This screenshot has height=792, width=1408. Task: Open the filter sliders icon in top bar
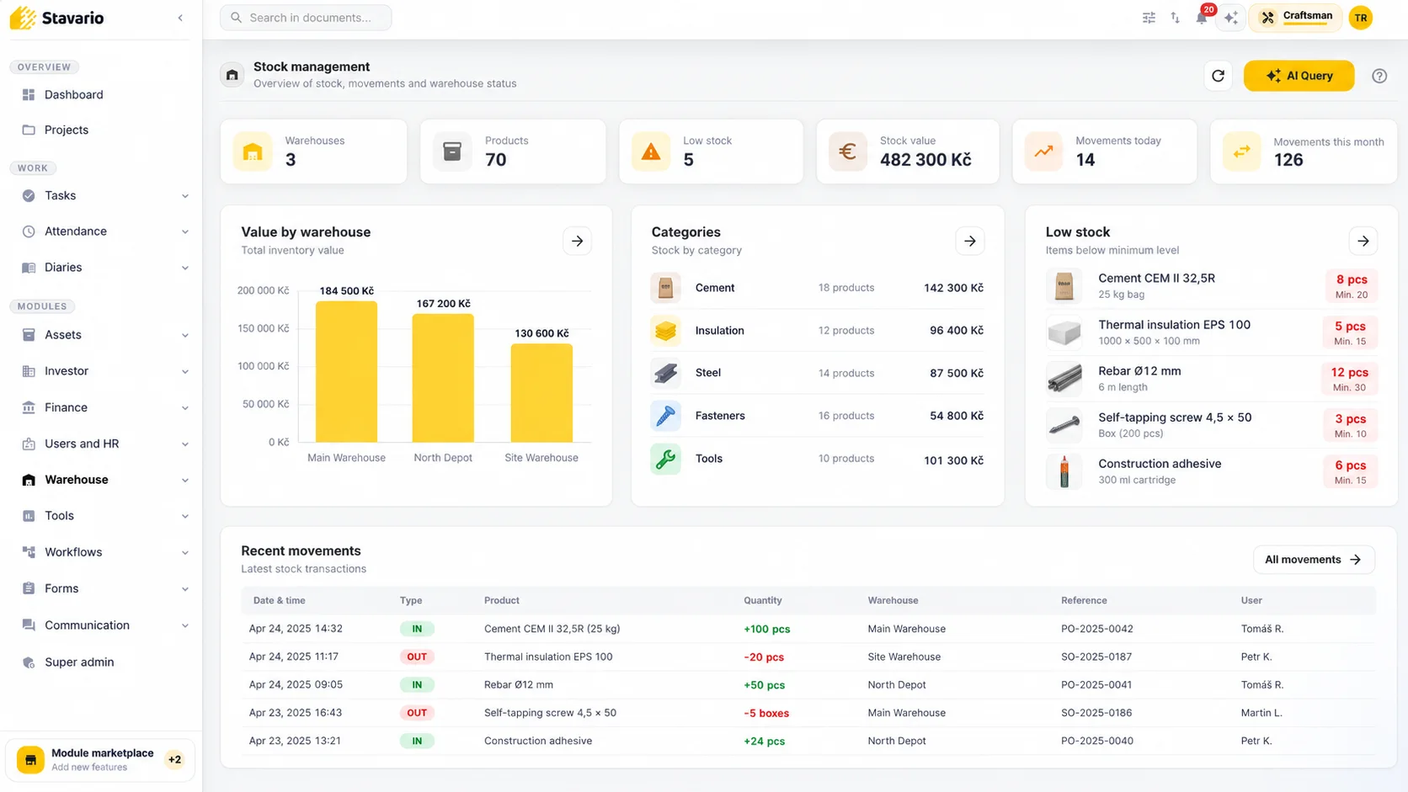[1149, 18]
